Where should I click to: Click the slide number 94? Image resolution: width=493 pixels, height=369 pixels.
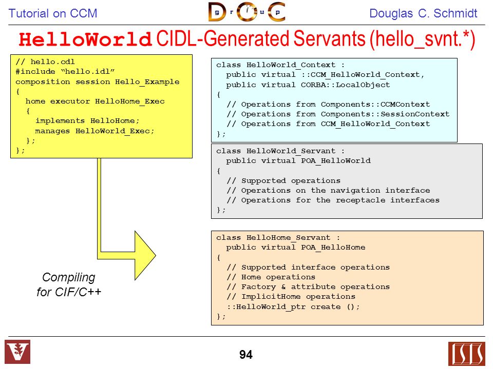coord(246,355)
